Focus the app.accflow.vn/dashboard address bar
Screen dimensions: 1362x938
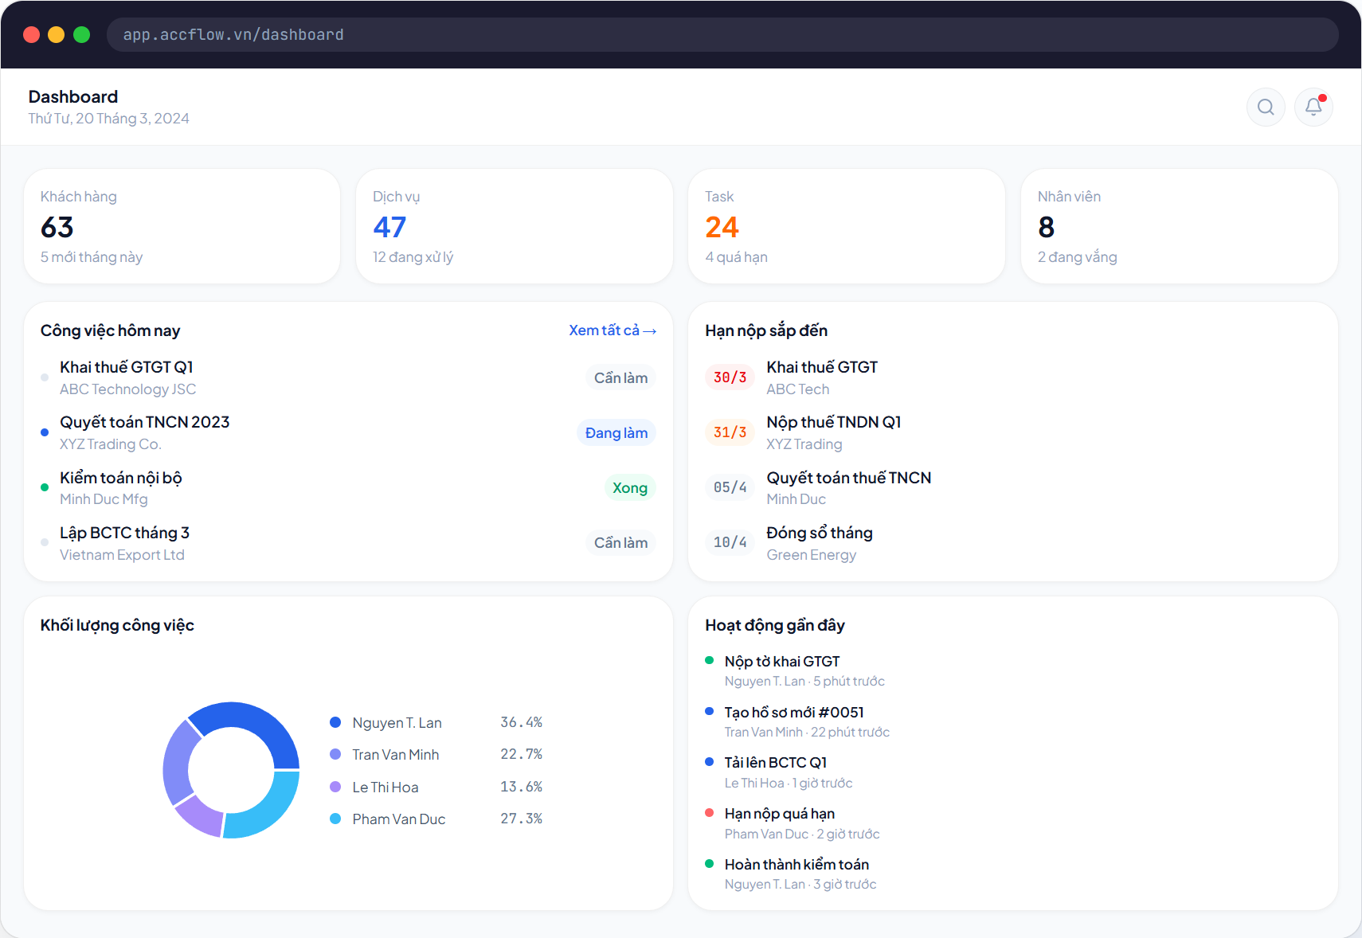pos(722,34)
